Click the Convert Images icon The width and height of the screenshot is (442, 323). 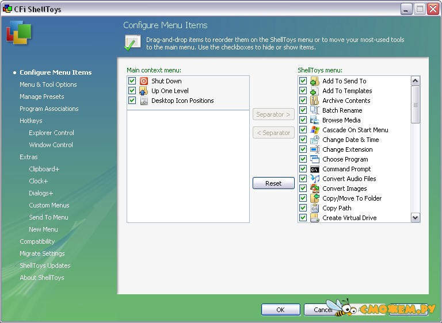[x=315, y=189]
